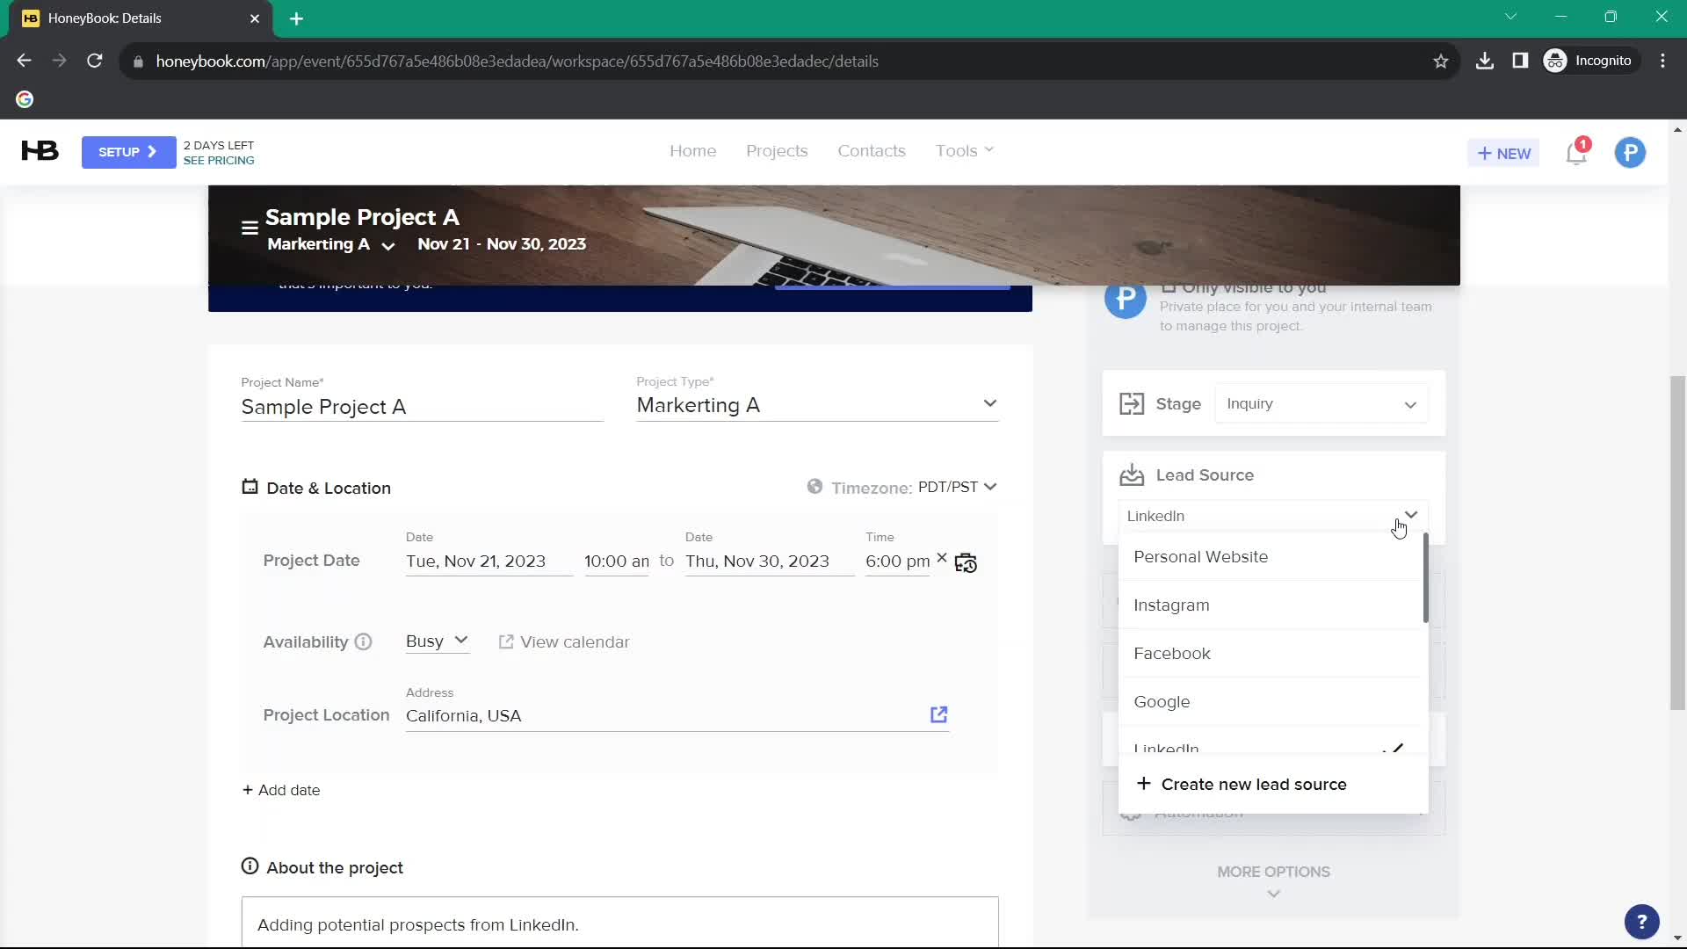Edit the start time 10:00 am

click(617, 561)
